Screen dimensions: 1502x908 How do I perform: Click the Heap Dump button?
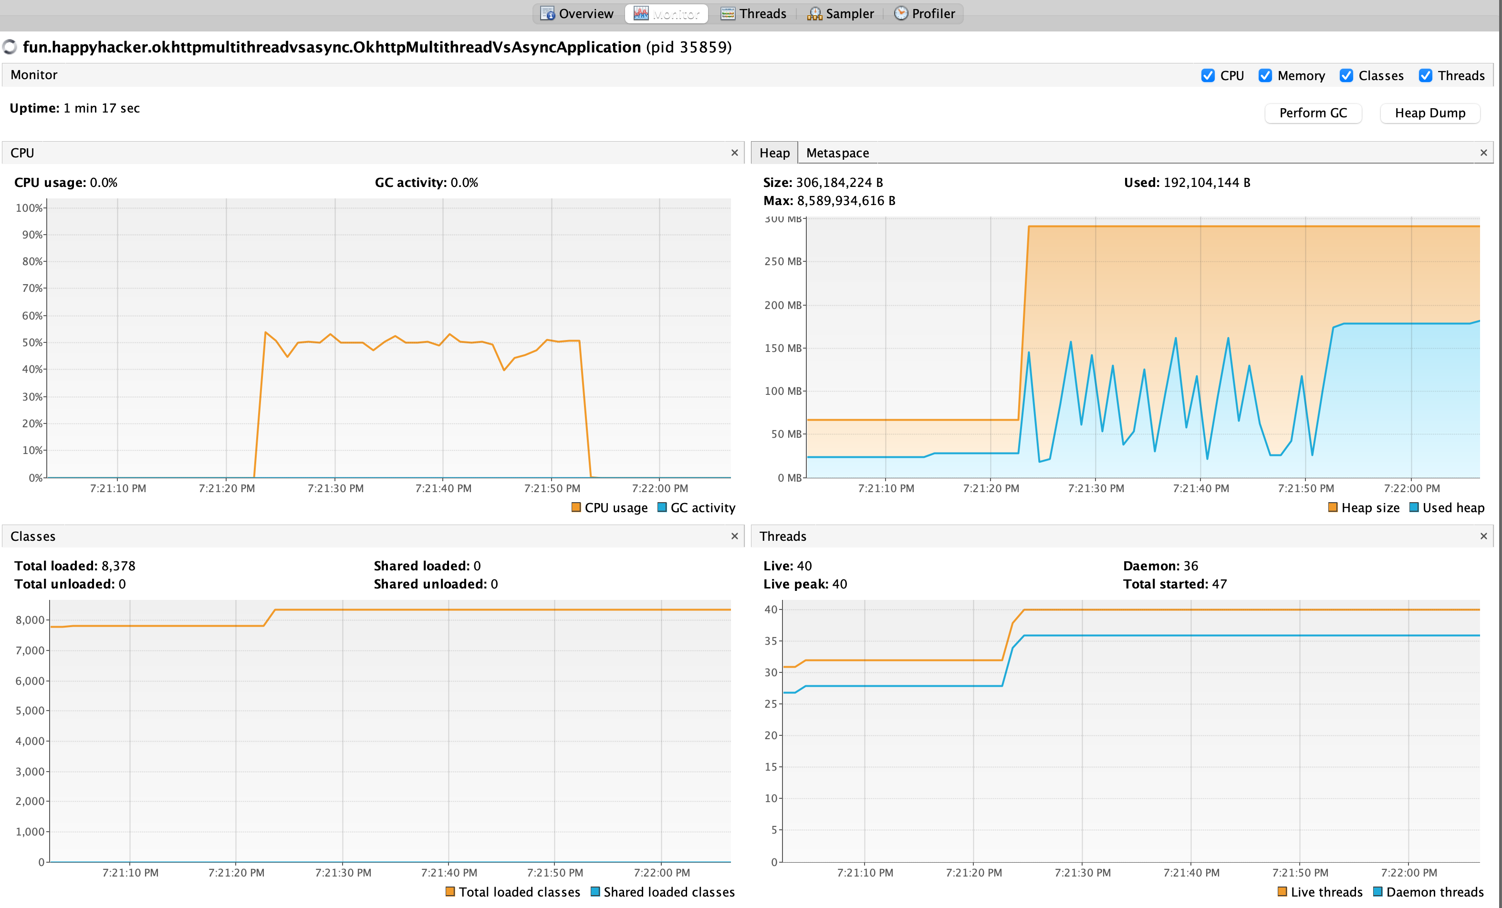[1429, 113]
